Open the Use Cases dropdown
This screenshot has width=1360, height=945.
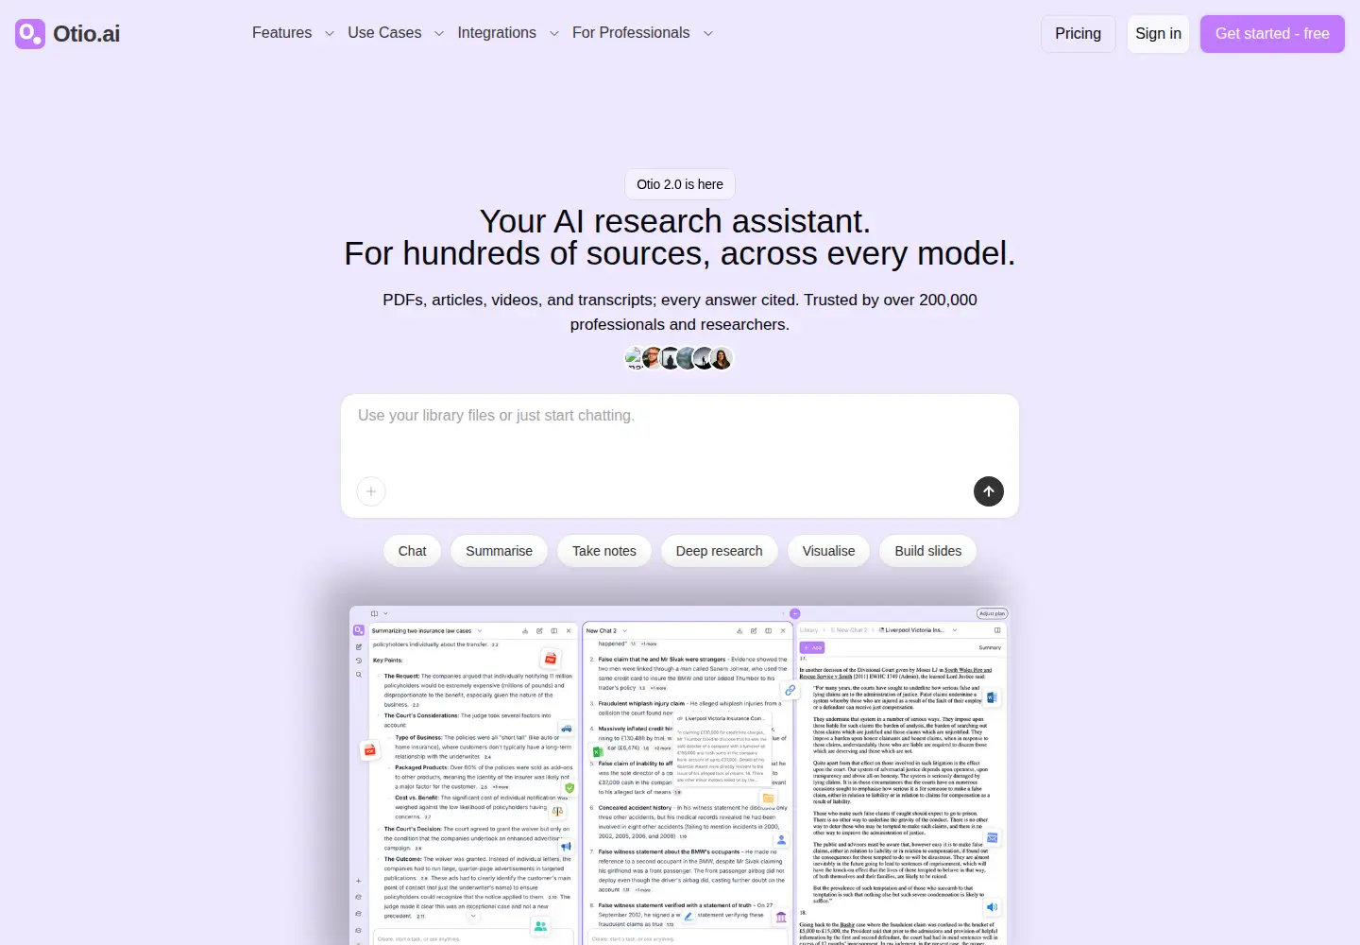tap(395, 33)
